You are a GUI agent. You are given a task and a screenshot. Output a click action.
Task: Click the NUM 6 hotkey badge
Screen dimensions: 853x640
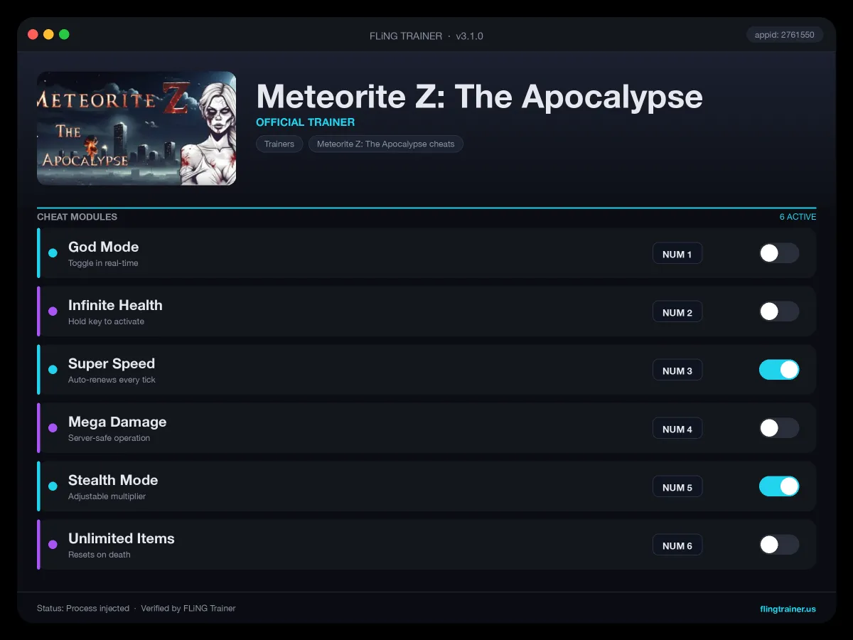click(x=677, y=545)
